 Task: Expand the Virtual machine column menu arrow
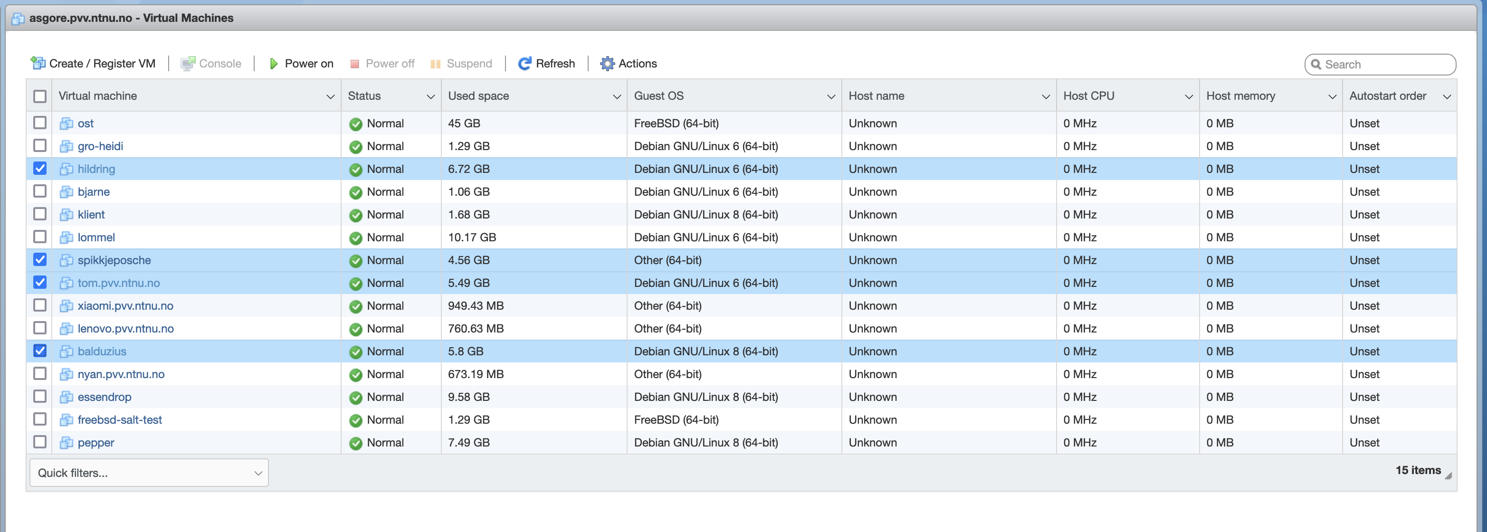(x=330, y=96)
